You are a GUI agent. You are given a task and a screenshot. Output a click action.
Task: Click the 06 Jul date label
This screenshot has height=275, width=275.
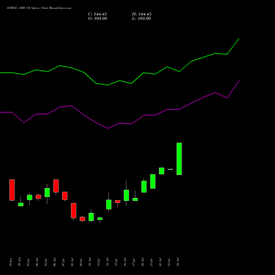(x=54, y=262)
